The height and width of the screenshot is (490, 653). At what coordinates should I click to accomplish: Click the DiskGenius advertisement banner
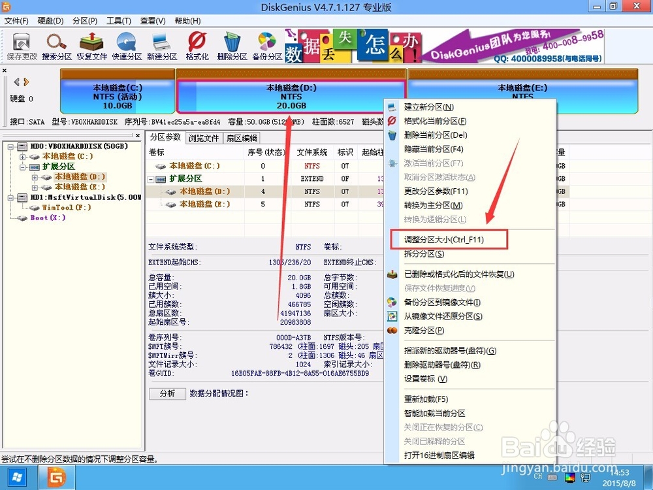[444, 46]
